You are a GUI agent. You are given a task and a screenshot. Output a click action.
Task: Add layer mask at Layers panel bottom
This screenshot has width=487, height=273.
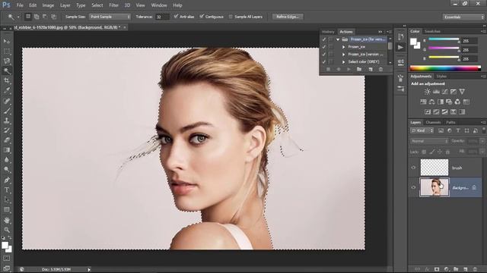point(437,269)
